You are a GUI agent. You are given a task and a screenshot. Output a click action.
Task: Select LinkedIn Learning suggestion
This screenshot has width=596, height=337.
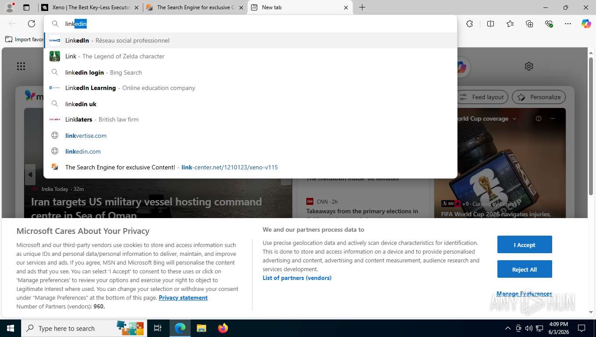[250, 88]
